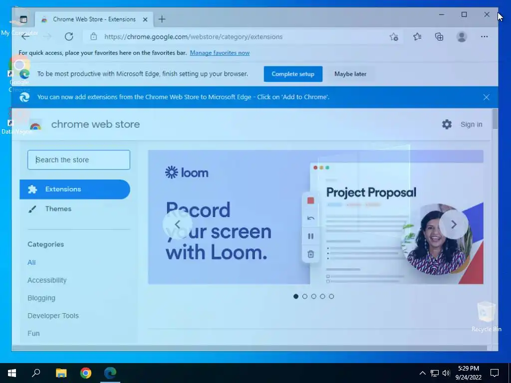Go back with the browser back arrow
This screenshot has height=383, width=511.
pos(25,36)
